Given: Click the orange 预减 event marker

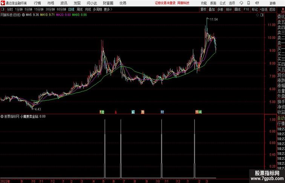Looking at the screenshot, I should 198,112.
